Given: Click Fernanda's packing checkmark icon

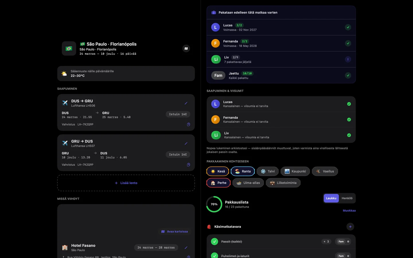Looking at the screenshot, I should click(x=348, y=43).
